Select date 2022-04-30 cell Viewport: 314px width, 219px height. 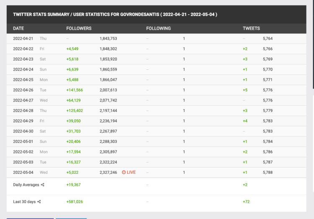point(23,131)
